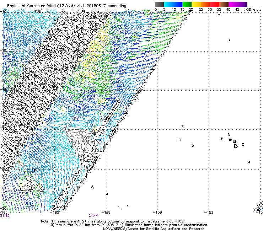Click the '21:44' purple time stamp
The height and width of the screenshot is (231, 263).
tap(93, 216)
